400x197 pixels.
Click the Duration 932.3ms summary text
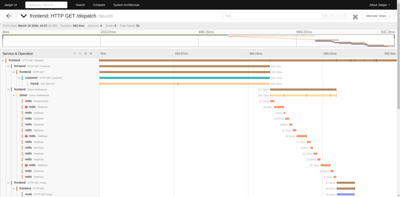pyautogui.click(x=73, y=26)
